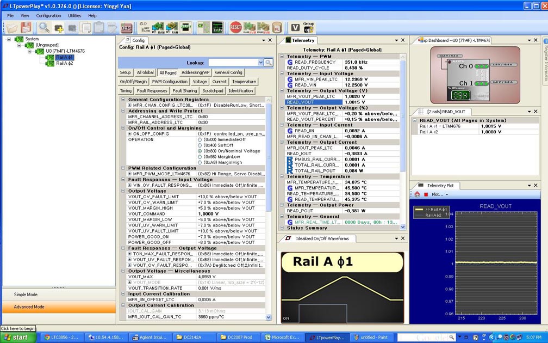Open the Lookup combo box dropdown arrow
Viewport: 548px width, 343px height.
point(260,63)
